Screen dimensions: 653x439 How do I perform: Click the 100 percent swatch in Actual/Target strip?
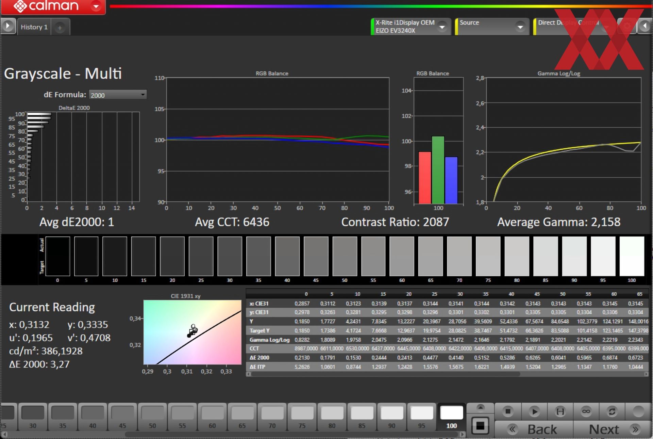coord(632,256)
